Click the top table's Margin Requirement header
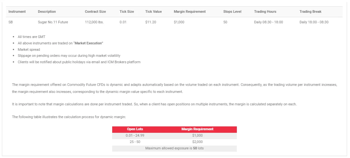The width and height of the screenshot is (350, 158). [x=189, y=11]
